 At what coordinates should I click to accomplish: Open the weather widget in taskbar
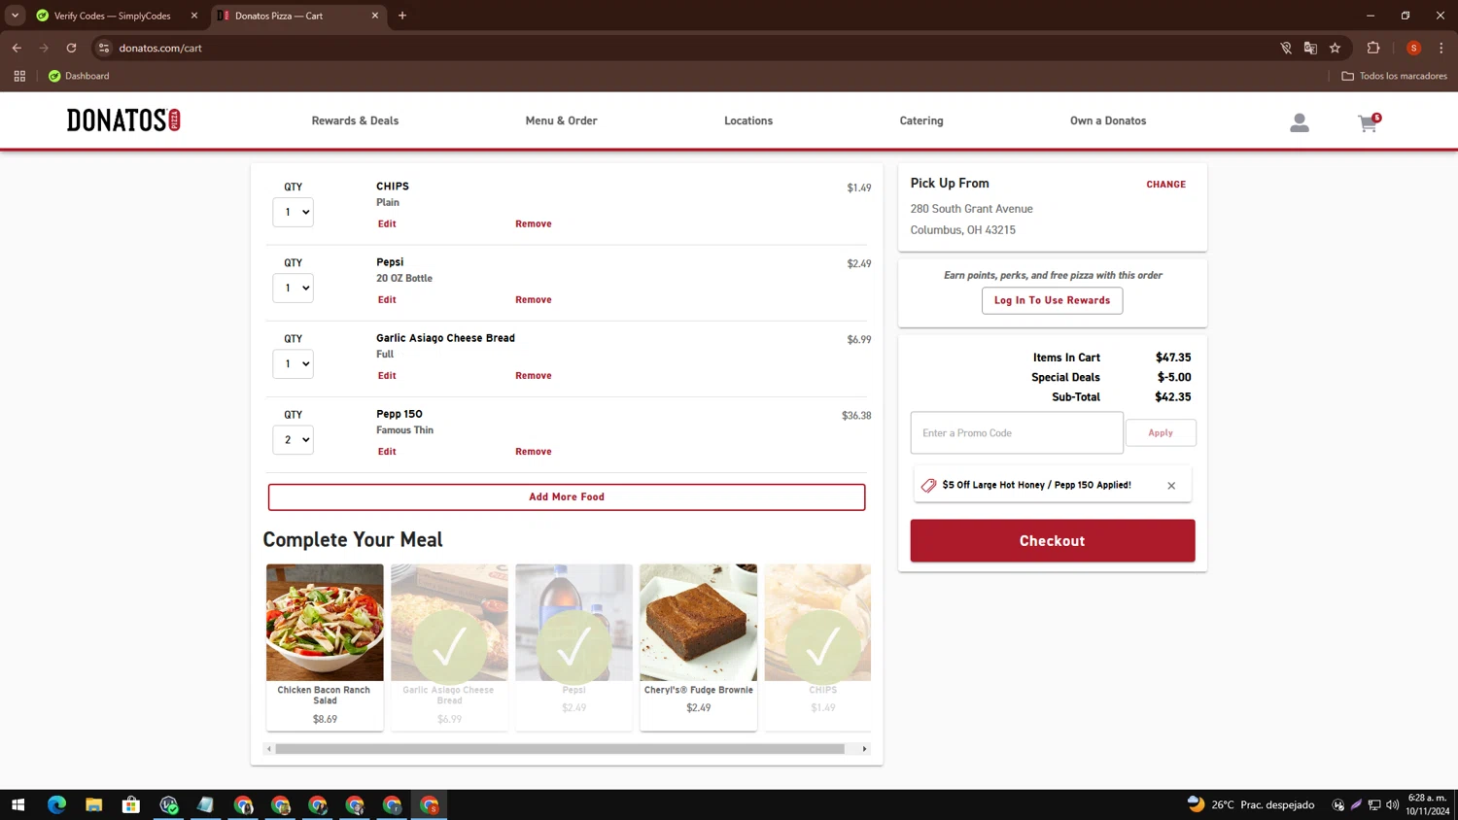(1251, 804)
